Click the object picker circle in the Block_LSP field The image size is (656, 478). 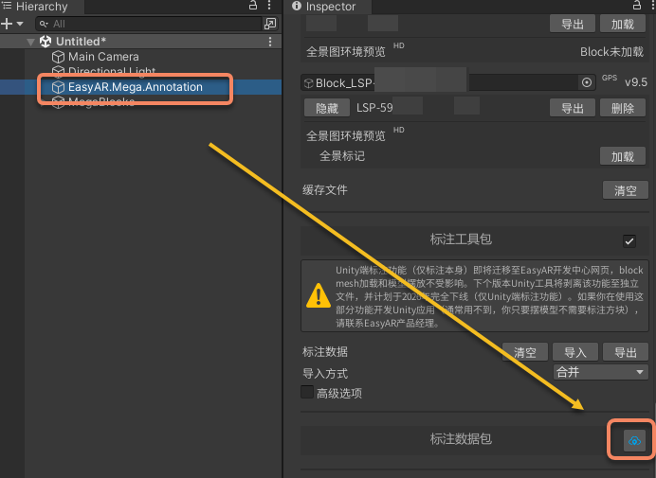pos(587,82)
